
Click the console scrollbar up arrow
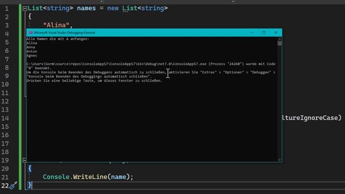click(x=279, y=39)
